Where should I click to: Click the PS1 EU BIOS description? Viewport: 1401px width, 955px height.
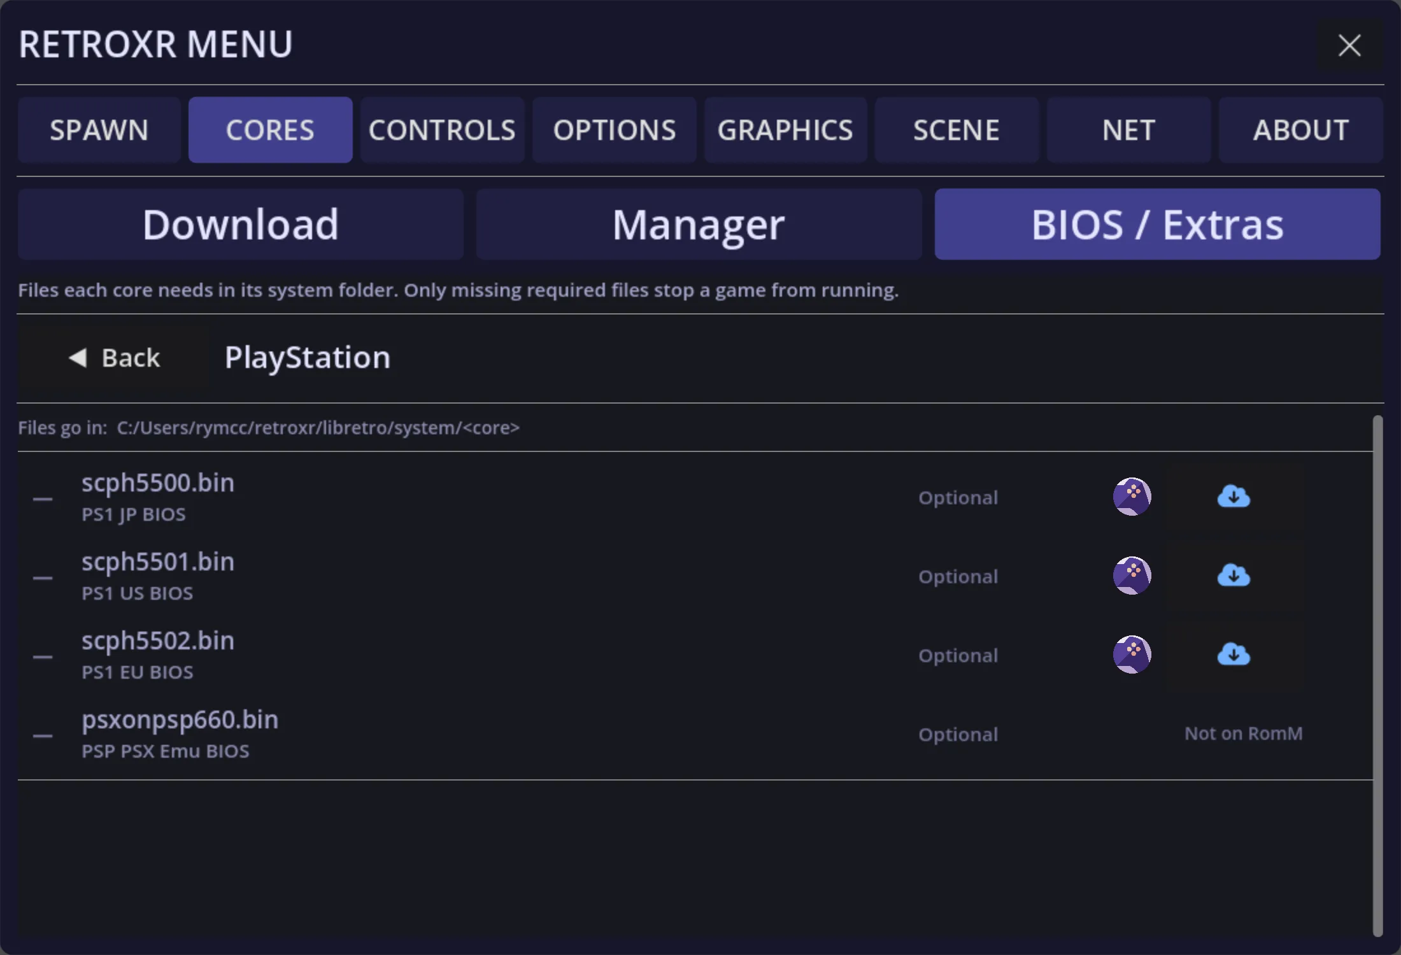(x=137, y=672)
